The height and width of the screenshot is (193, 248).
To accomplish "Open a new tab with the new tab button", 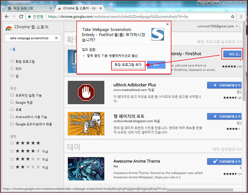I will 110,9.
